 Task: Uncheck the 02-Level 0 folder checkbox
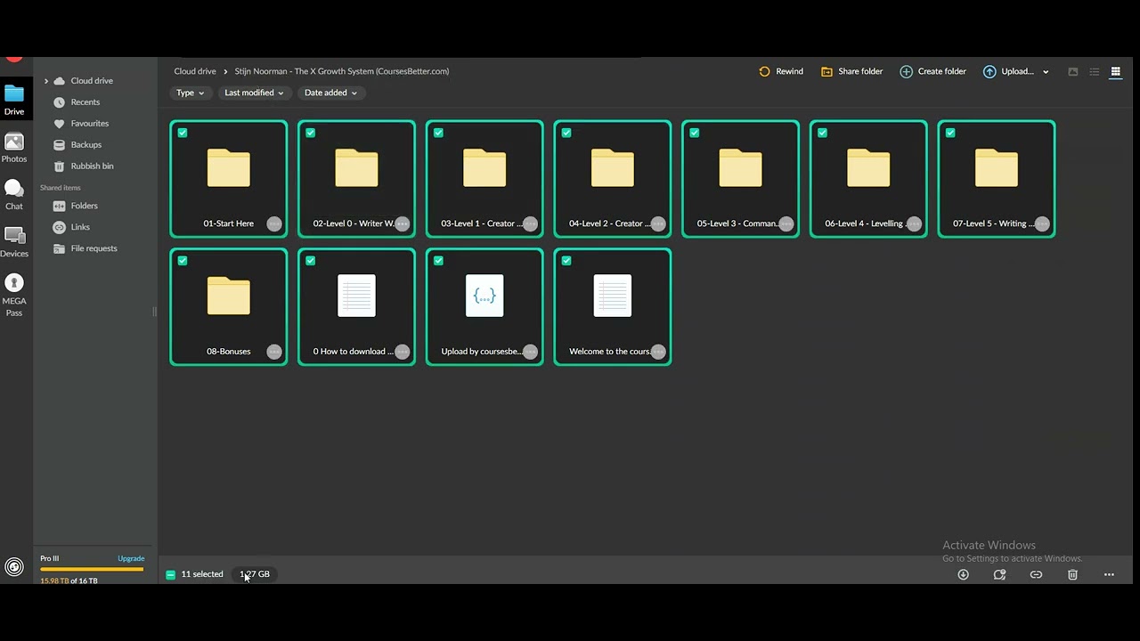(311, 133)
